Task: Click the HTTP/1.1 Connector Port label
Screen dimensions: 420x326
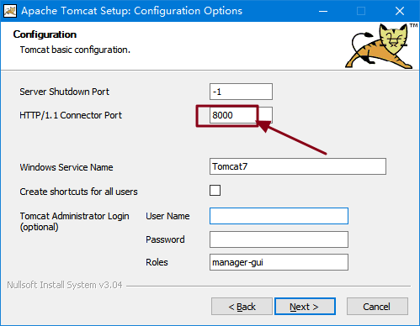Action: (x=71, y=115)
